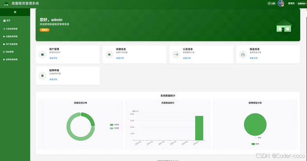
Task: Click the 公告信息 card title
Action: (x=188, y=49)
